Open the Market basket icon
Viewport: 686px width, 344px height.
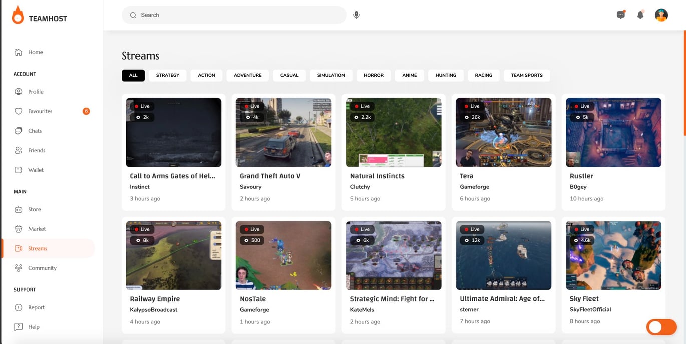point(19,229)
